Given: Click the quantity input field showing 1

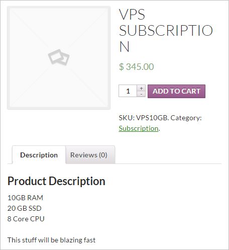Looking at the screenshot, I should coord(128,91).
